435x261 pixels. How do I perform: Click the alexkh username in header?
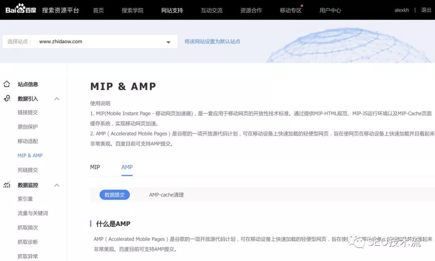click(x=402, y=10)
